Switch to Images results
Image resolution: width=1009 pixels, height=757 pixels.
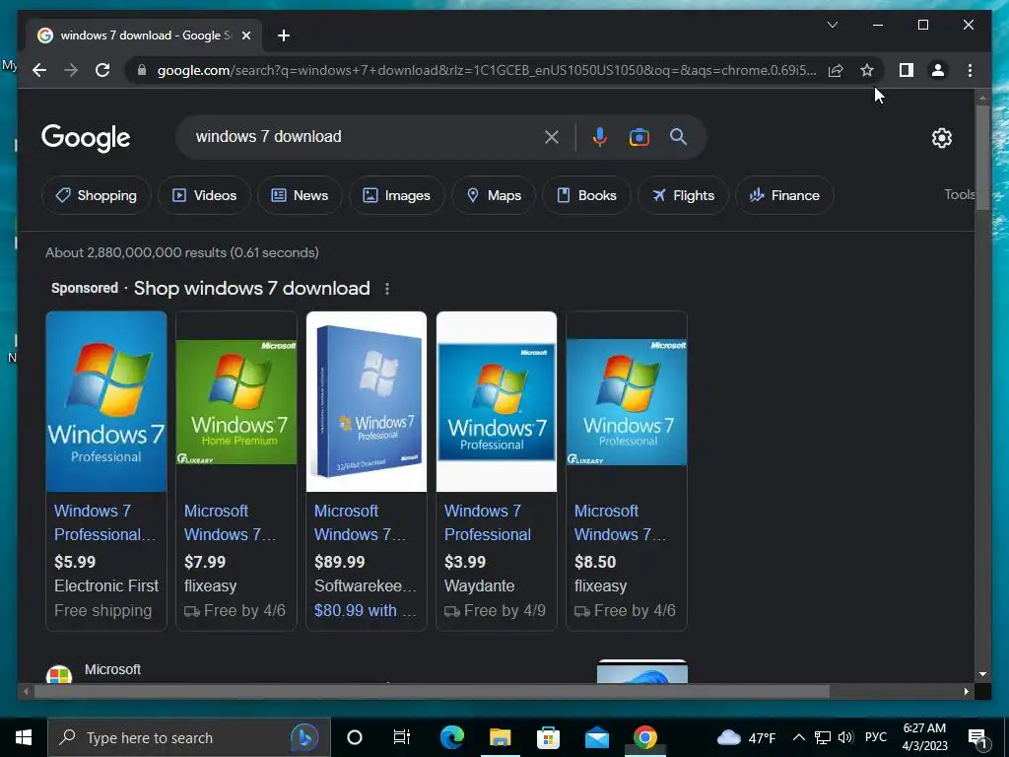[397, 195]
